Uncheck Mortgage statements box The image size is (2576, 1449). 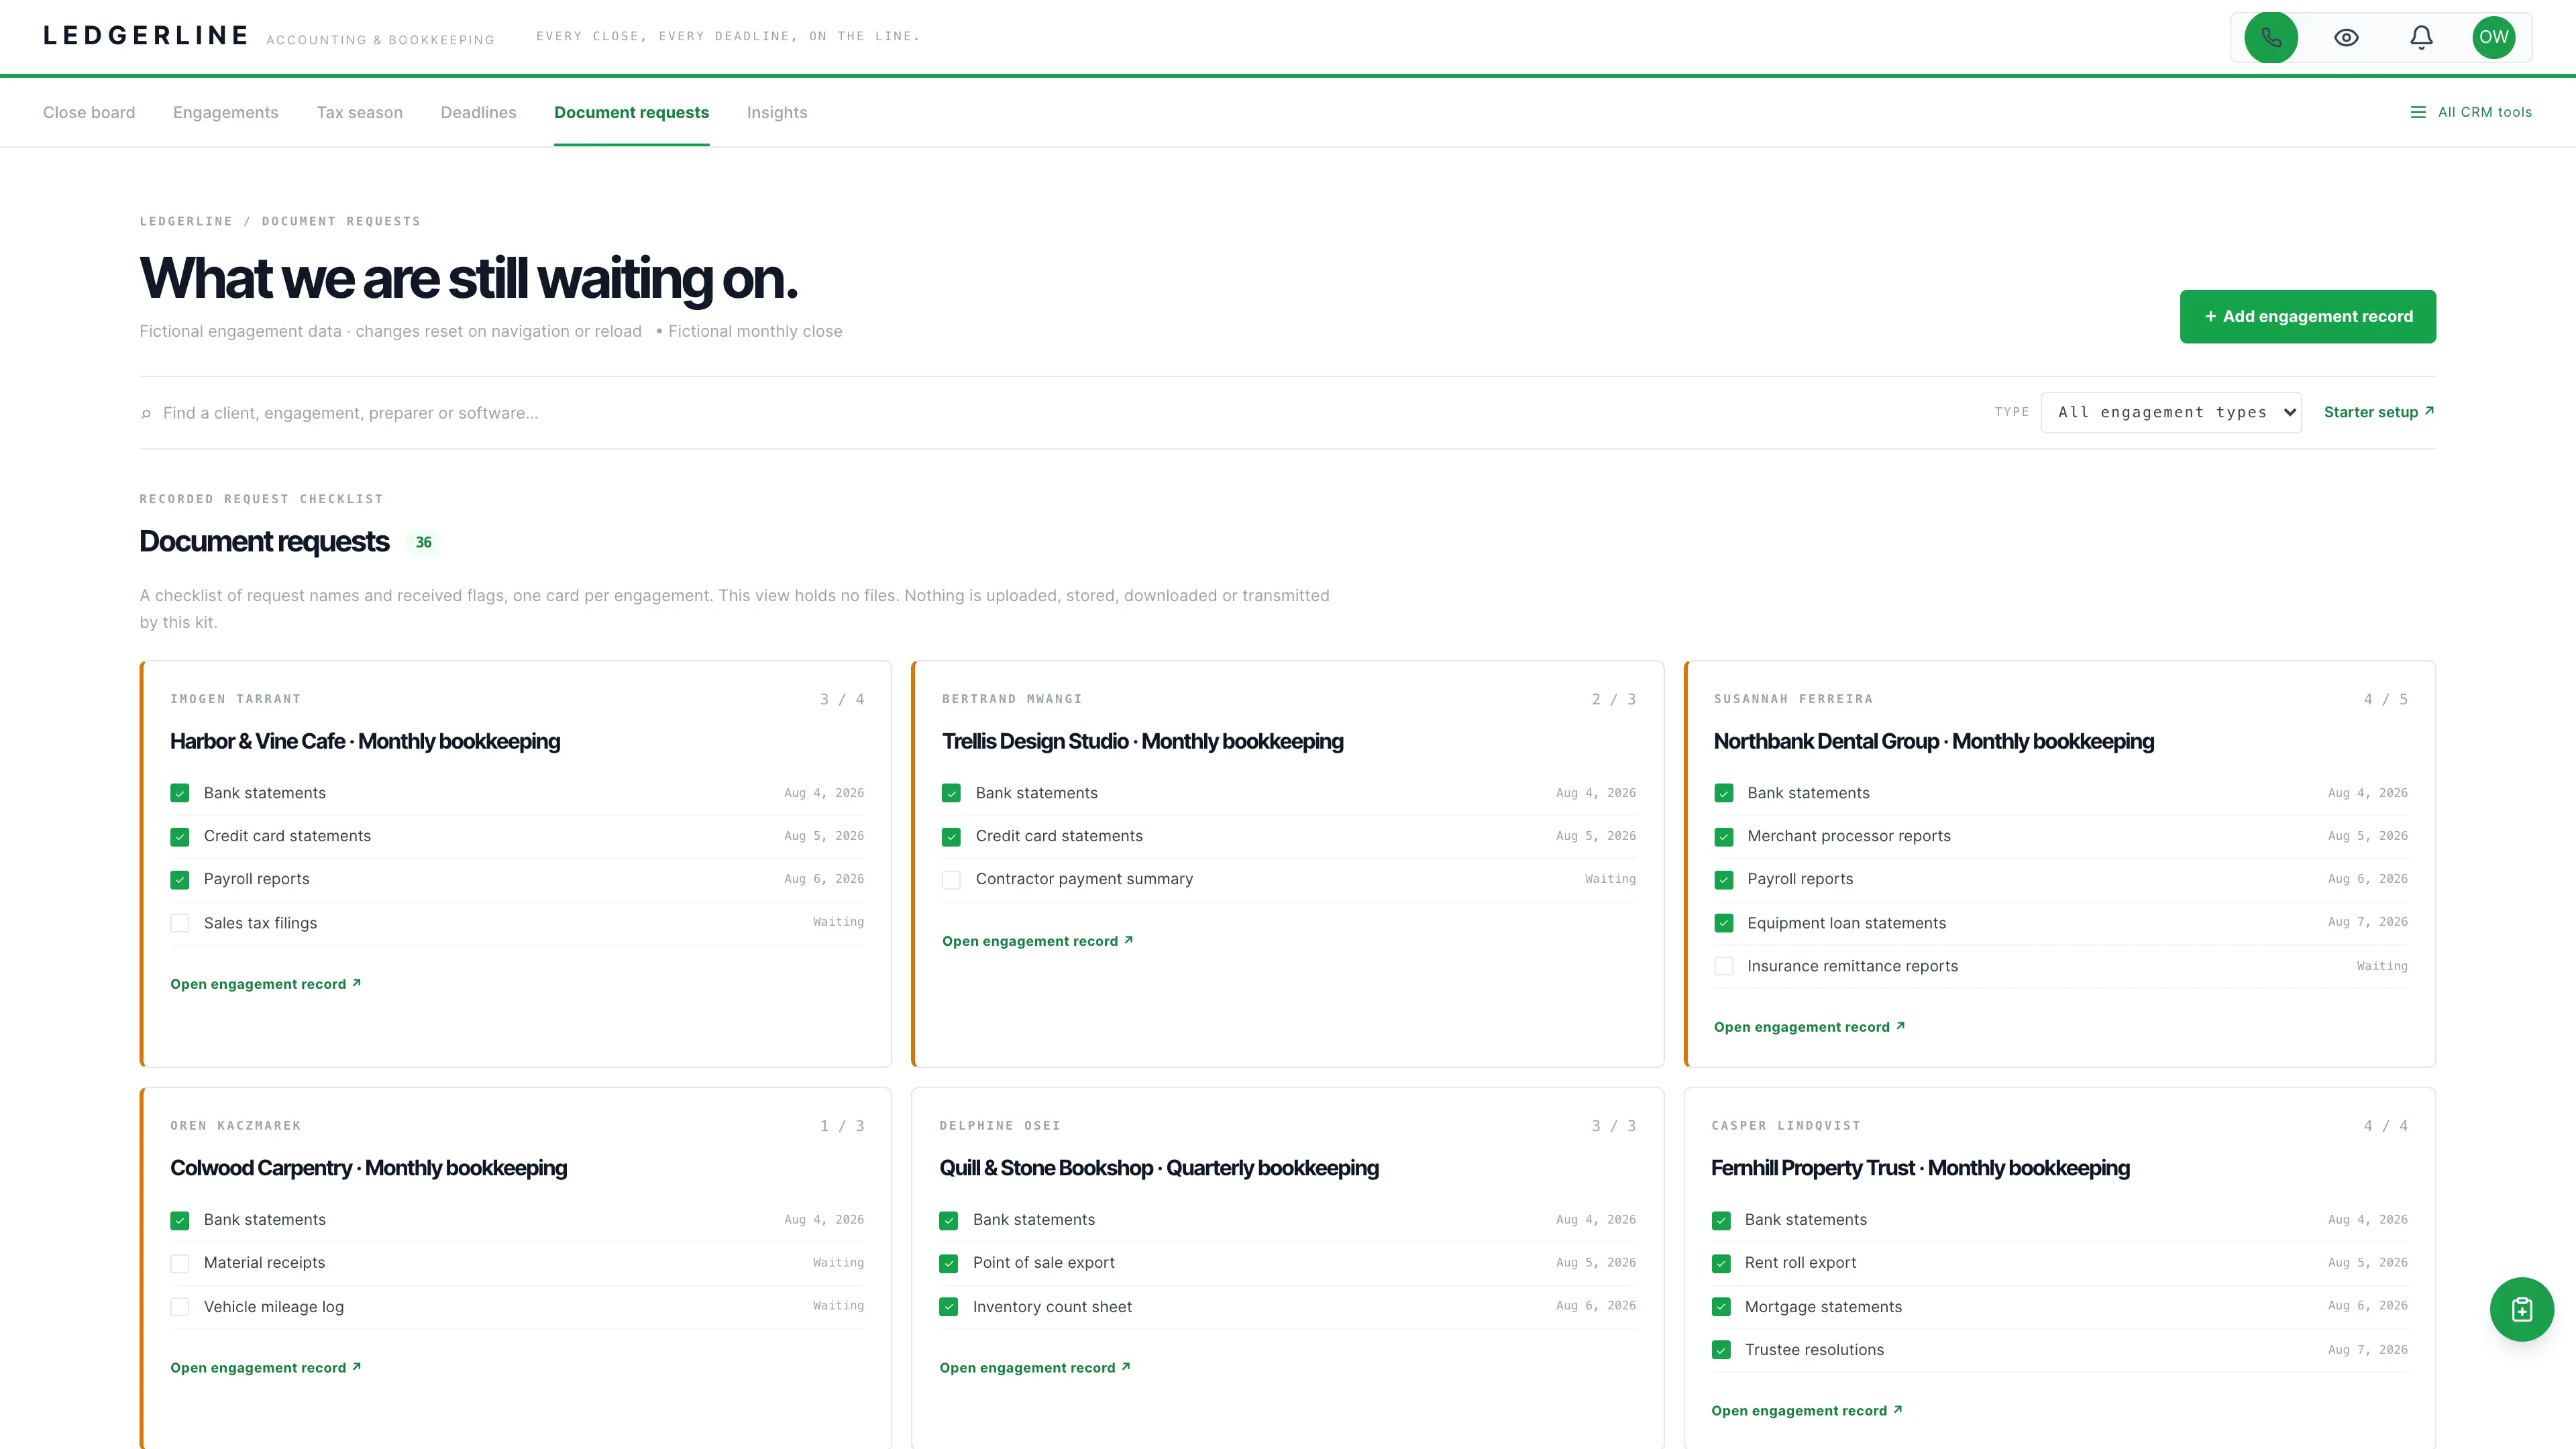click(1721, 1307)
